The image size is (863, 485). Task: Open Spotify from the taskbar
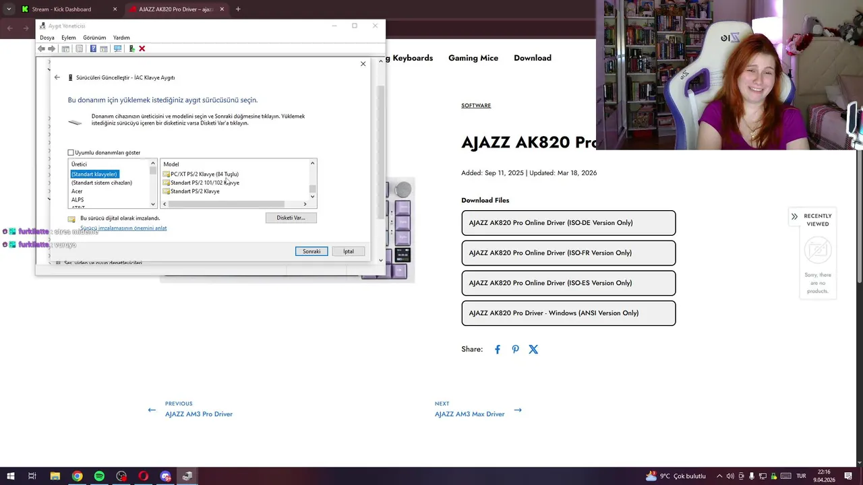(x=99, y=476)
